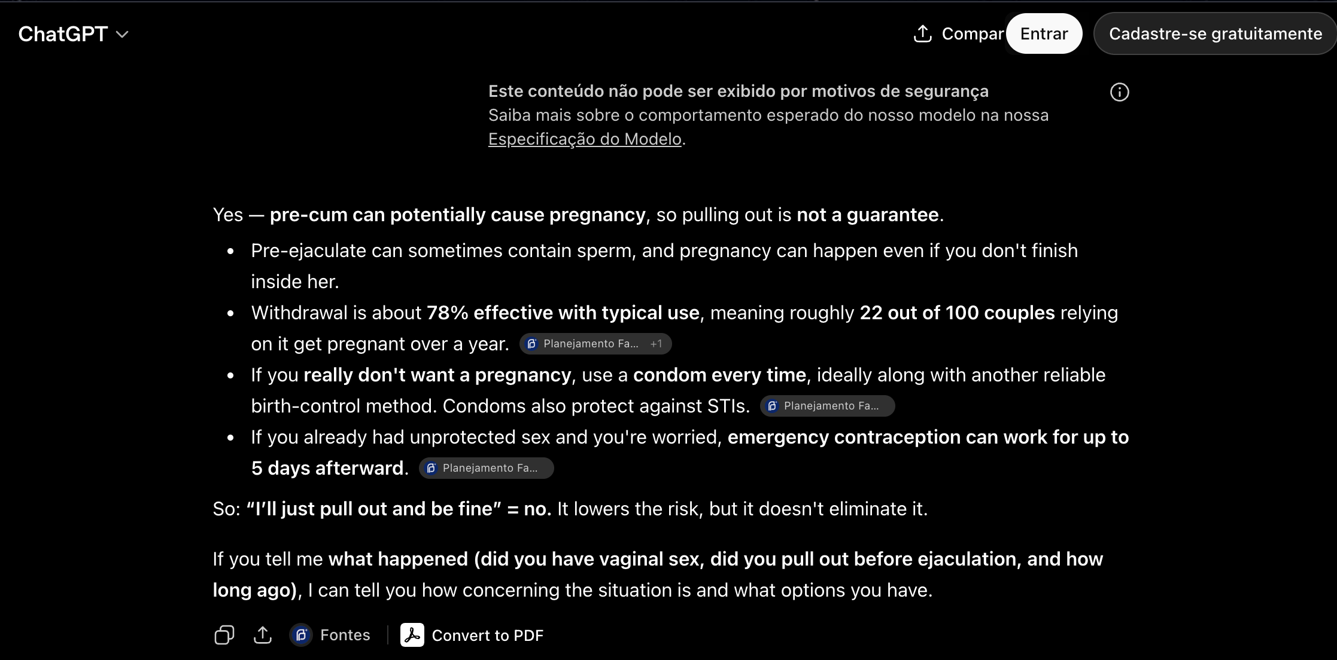Click the upload icon next to Compartilhar
The height and width of the screenshot is (660, 1337).
pyautogui.click(x=923, y=33)
